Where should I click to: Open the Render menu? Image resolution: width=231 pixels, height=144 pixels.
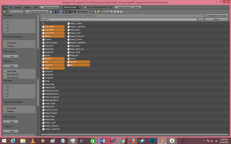(18, 7)
